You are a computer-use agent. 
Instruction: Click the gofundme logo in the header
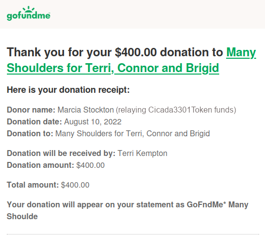click(29, 13)
